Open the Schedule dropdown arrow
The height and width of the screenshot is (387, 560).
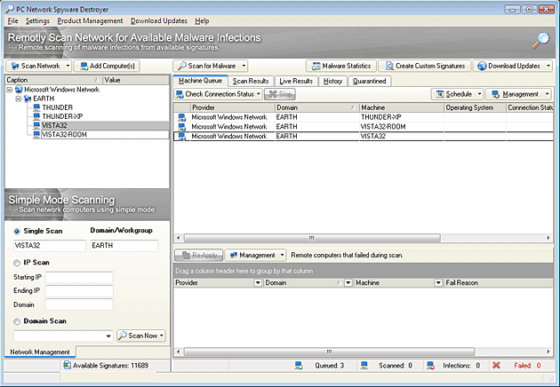pos(480,94)
